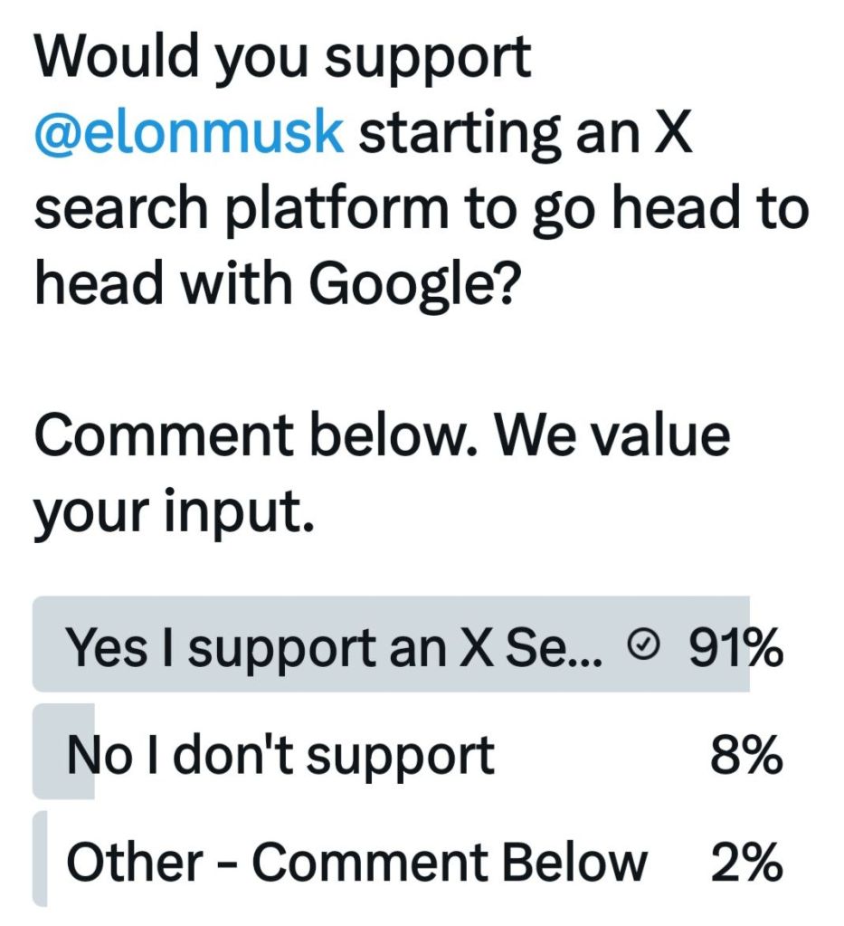The image size is (844, 926).
Task: Click the ellipsis in the truncated Yes option
Action: (x=594, y=650)
